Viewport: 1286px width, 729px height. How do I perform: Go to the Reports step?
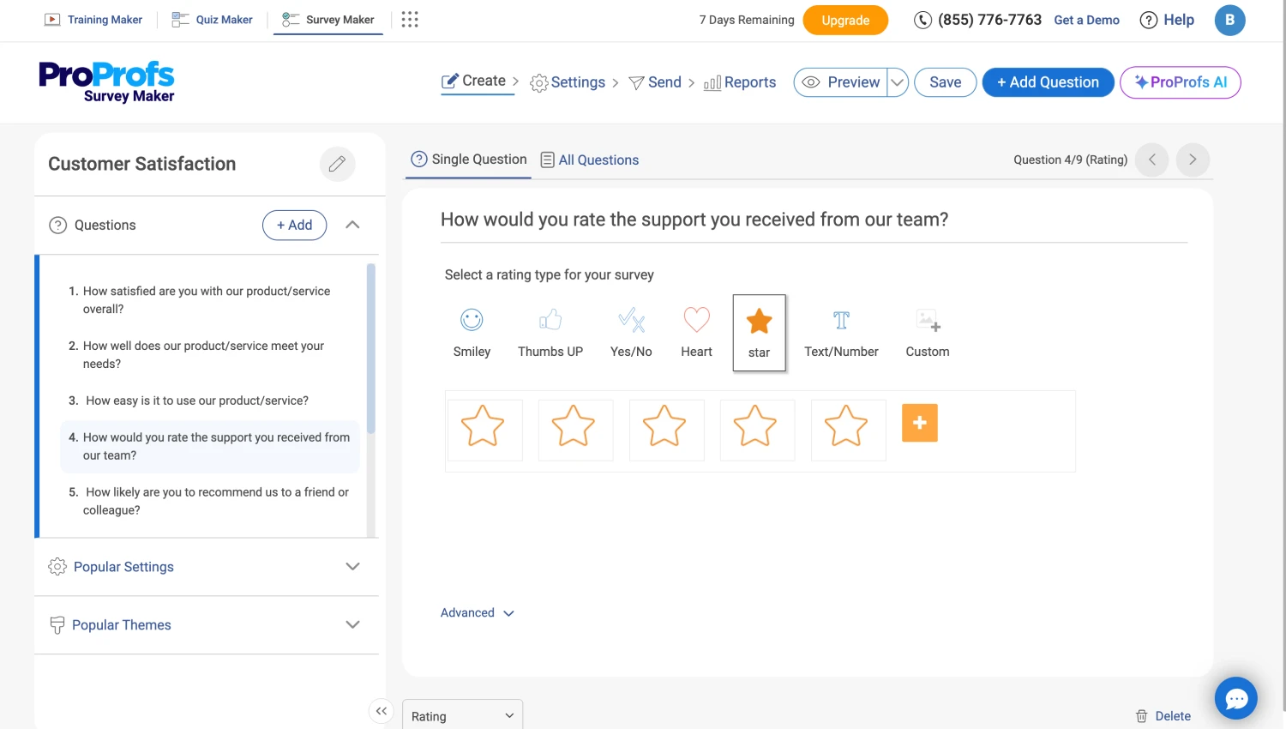[x=740, y=82]
